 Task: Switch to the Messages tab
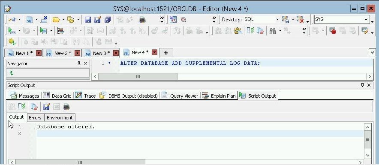24,96
